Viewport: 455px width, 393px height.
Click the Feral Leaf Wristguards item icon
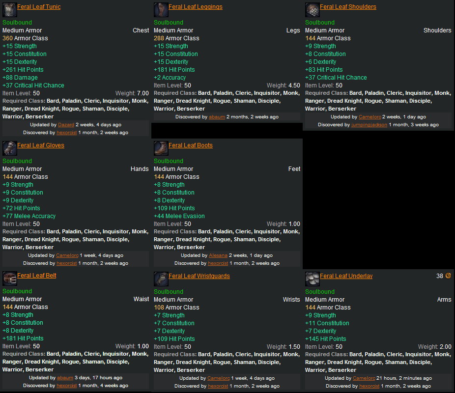[161, 279]
